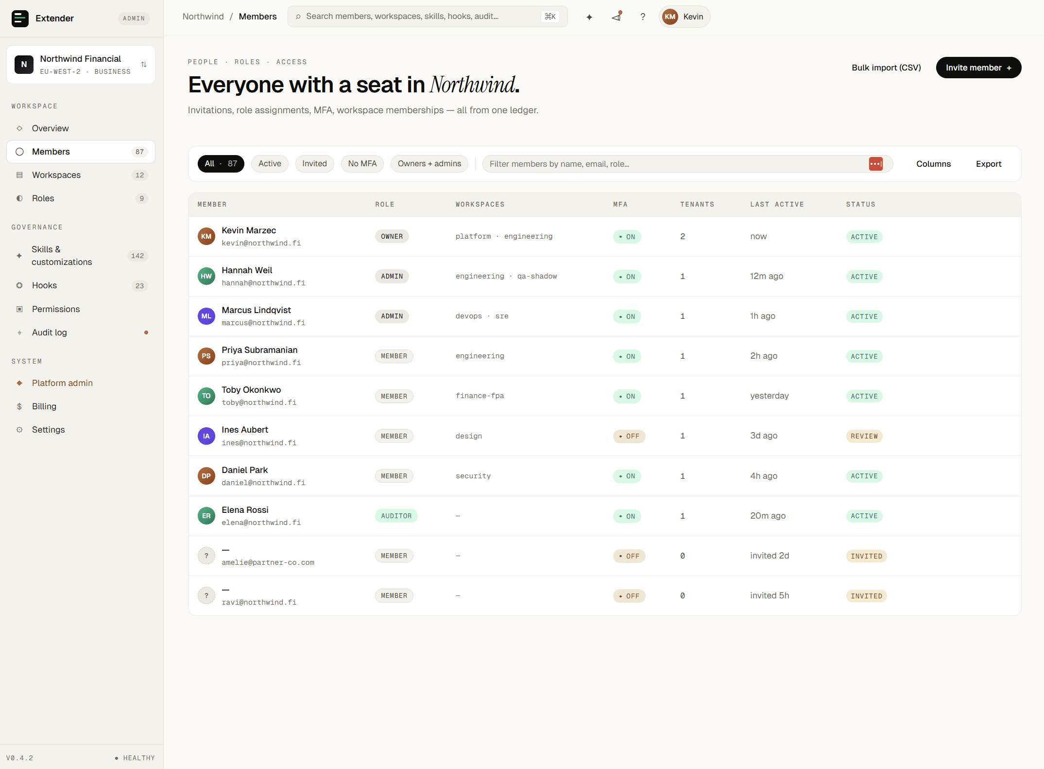Viewport: 1044px width, 769px height.
Task: Toggle MFA OFF badge for Ines Aubert
Action: [629, 436]
